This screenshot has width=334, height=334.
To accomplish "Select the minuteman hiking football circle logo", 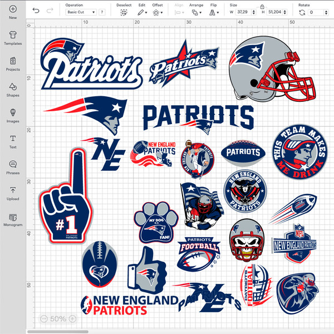I will pyautogui.click(x=198, y=159).
